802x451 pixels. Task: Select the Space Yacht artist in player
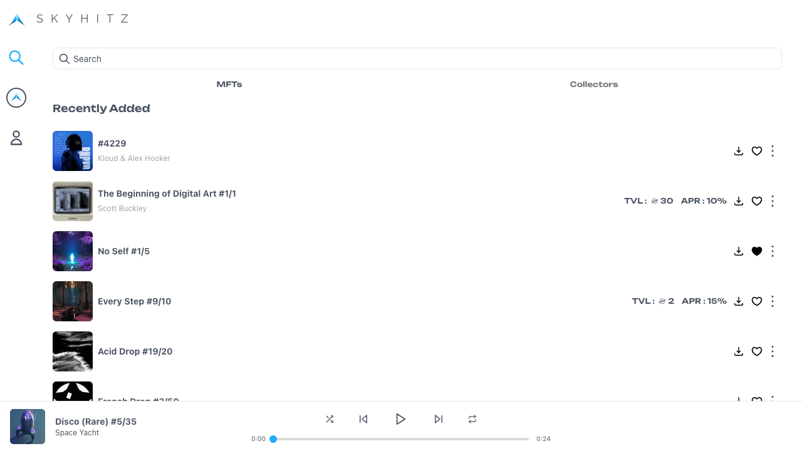tap(77, 433)
